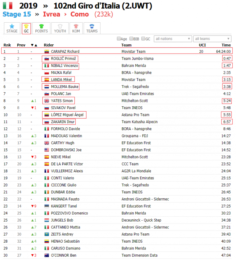Open NIBALI Vincenzo rider profile
Image resolution: width=236 pixels, height=260 pixels.
tap(65, 66)
